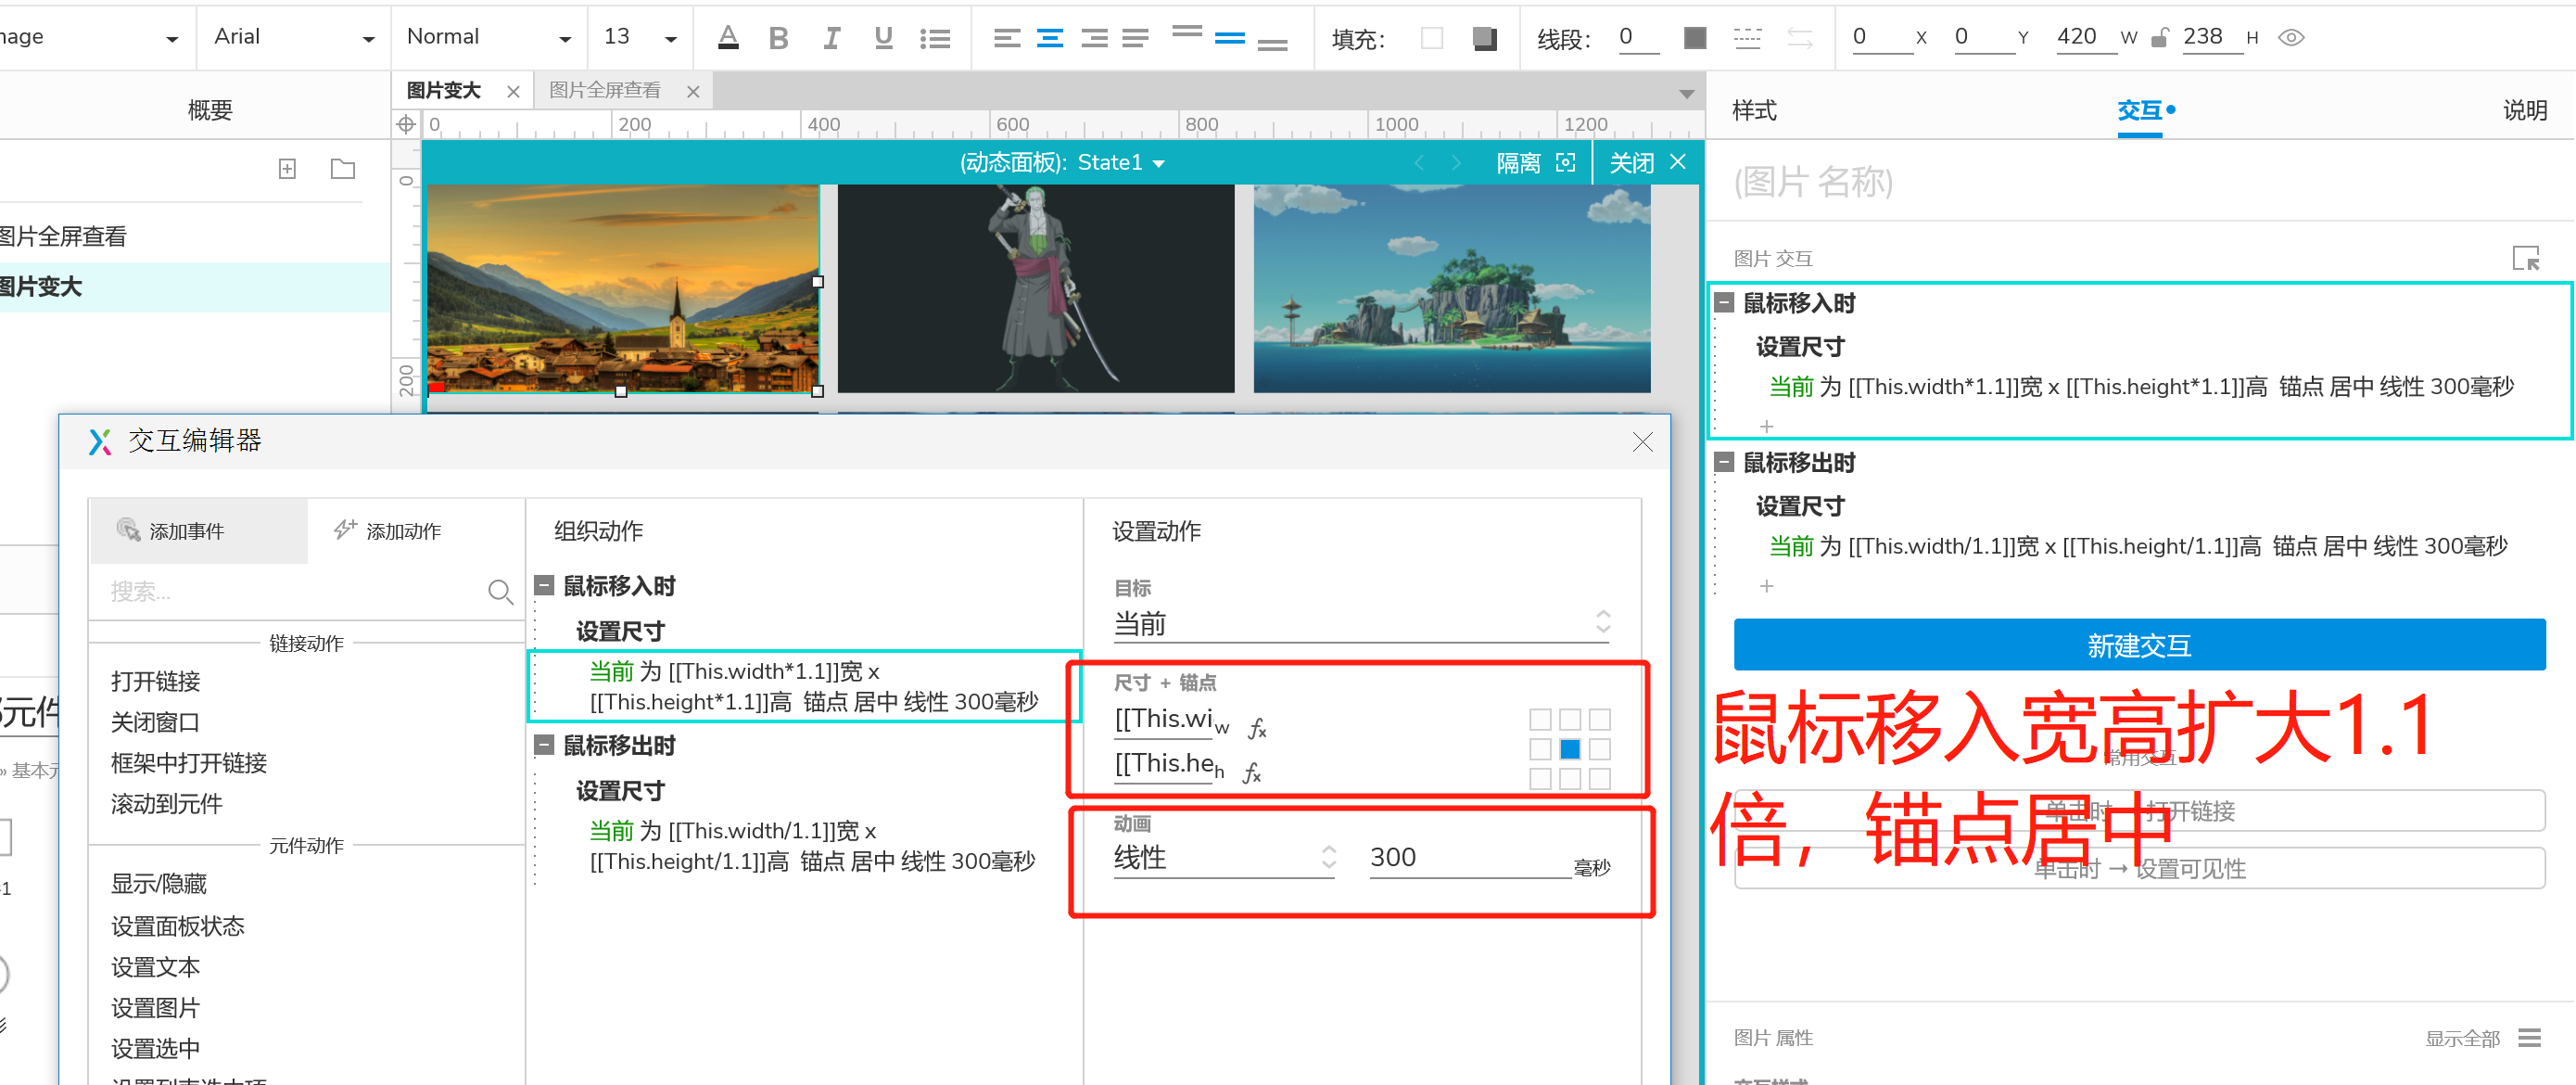Open fx editor for width value
The width and height of the screenshot is (2576, 1085).
point(1257,729)
